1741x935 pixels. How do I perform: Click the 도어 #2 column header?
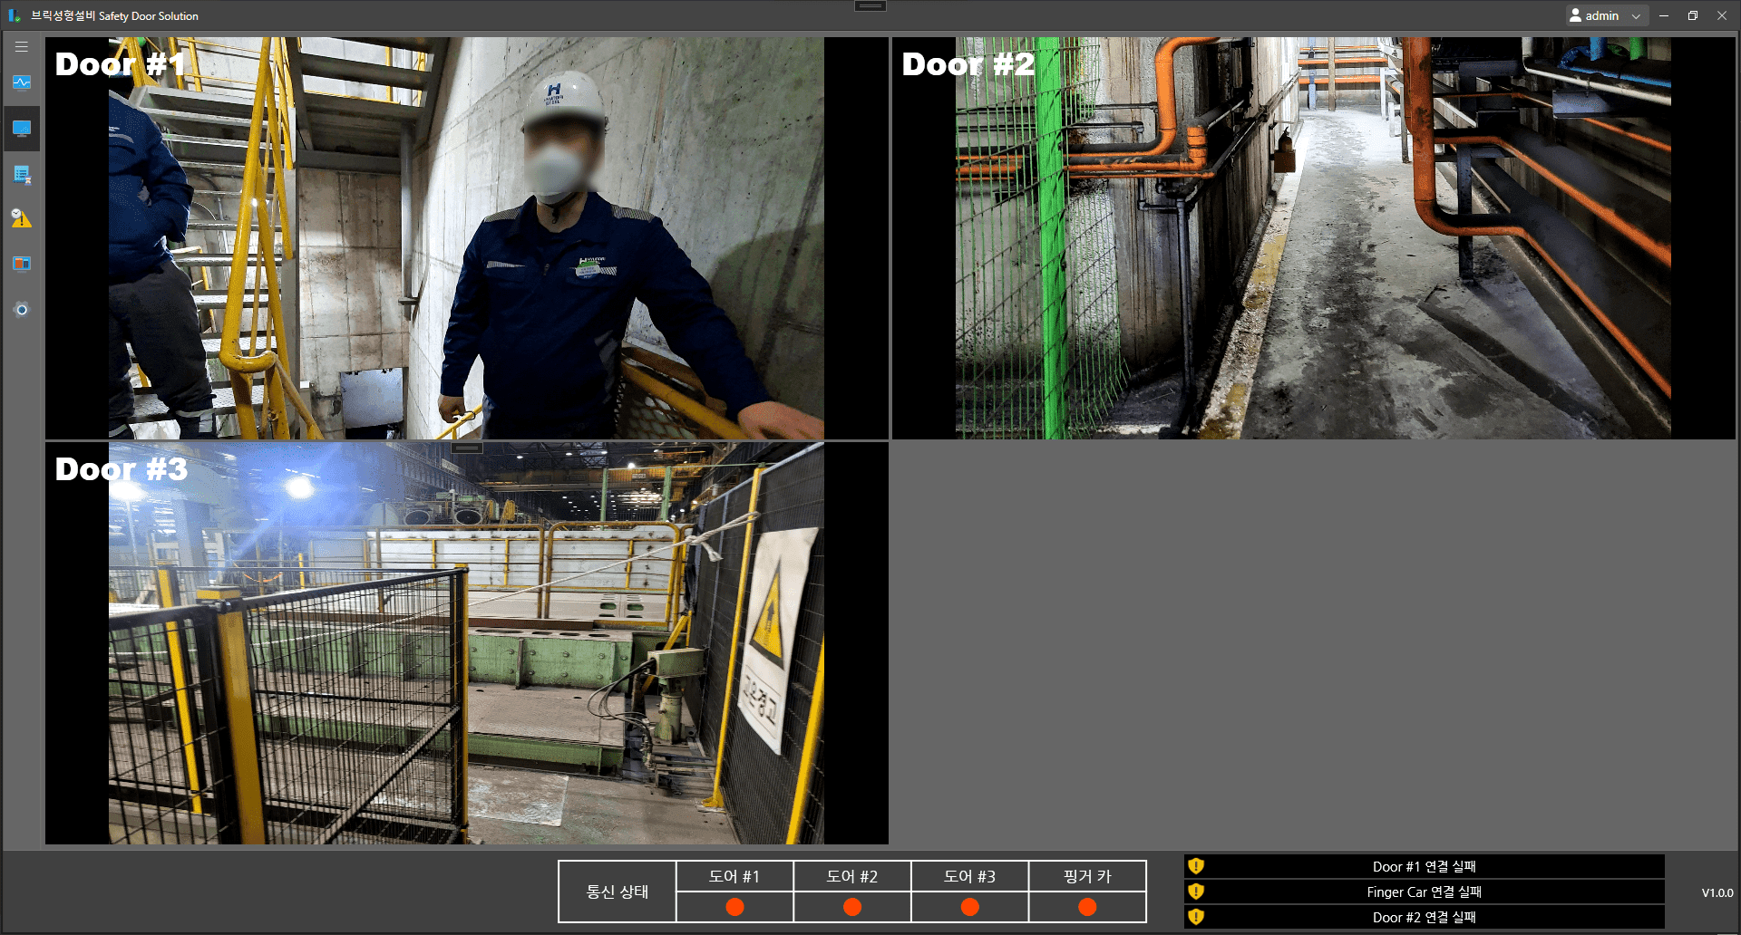(851, 876)
